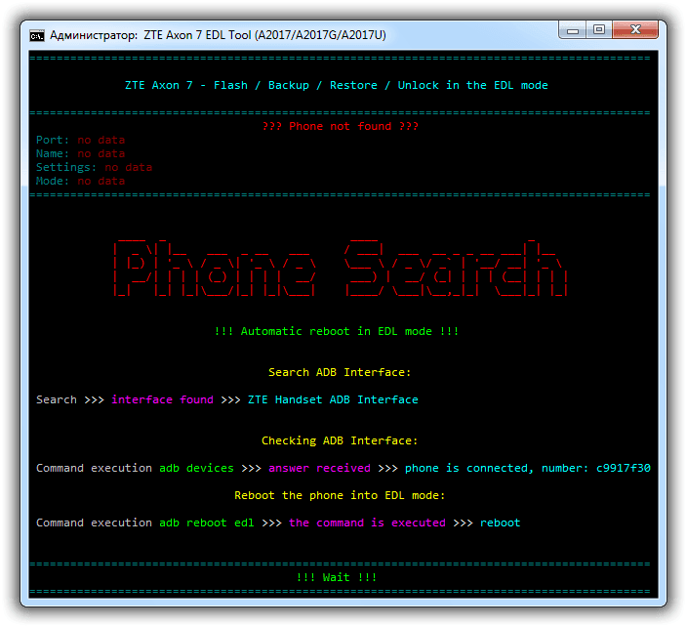
Task: Maximize the EDL Tool console window
Action: [x=599, y=30]
